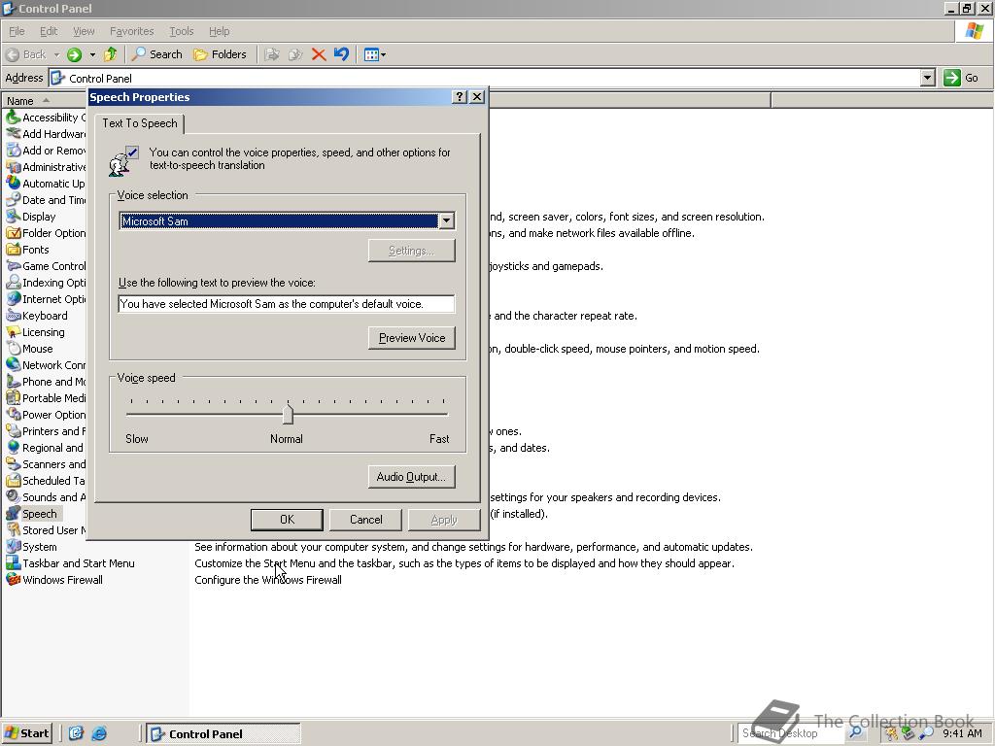Confirm Speech Properties with OK
The height and width of the screenshot is (746, 995).
[287, 520]
